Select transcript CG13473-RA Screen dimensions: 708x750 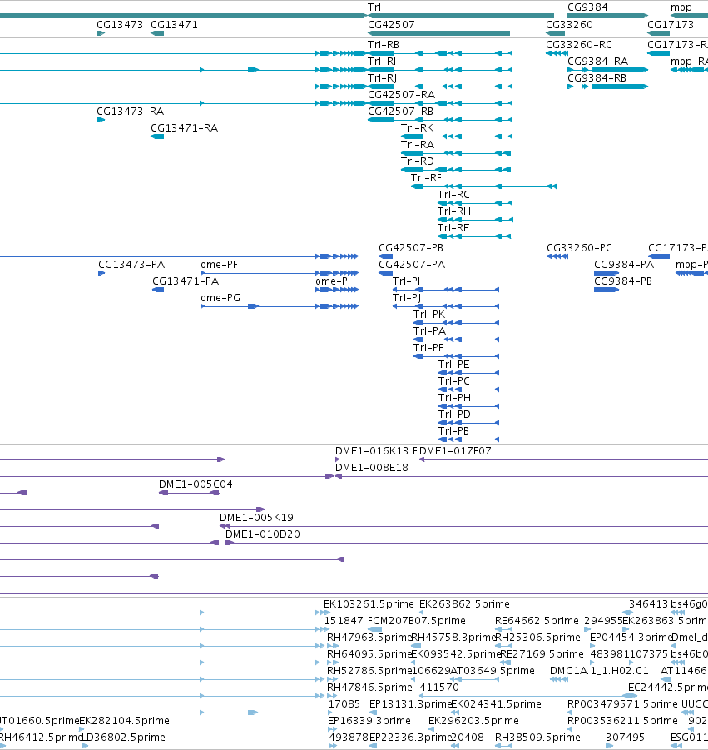coord(131,112)
